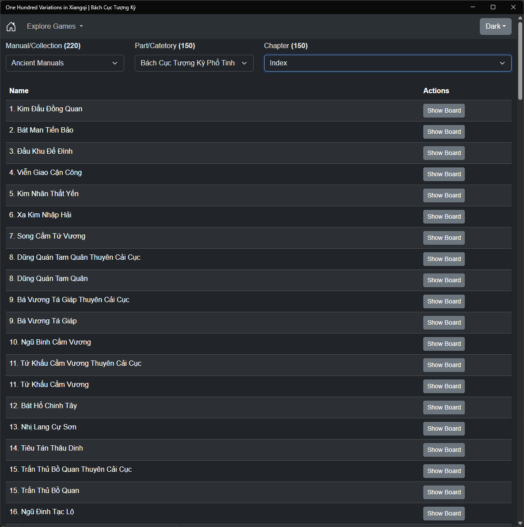Show Board for 15. Trấn Thủ Bồ Quan
524x527 pixels.
(444, 492)
